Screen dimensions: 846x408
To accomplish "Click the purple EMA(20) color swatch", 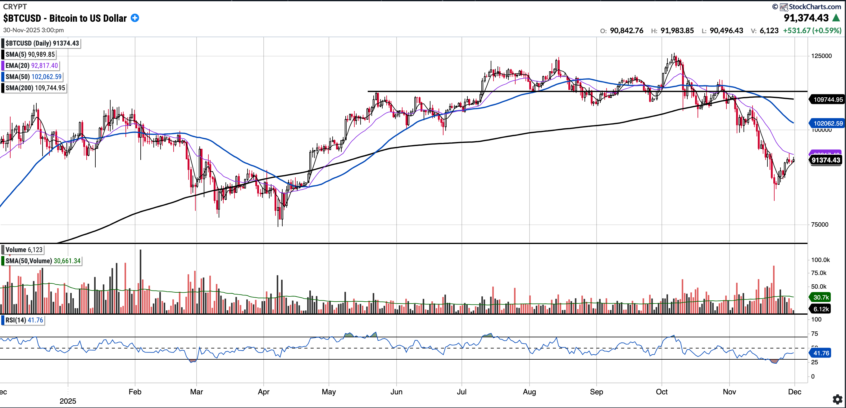I will tap(3, 66).
